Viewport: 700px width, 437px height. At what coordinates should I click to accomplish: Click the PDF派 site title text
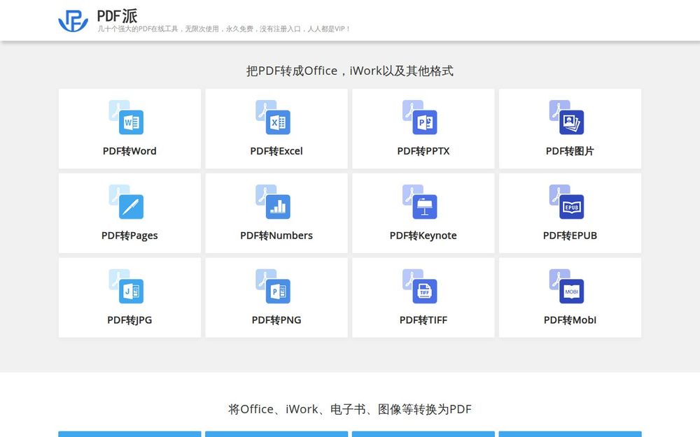coord(117,16)
